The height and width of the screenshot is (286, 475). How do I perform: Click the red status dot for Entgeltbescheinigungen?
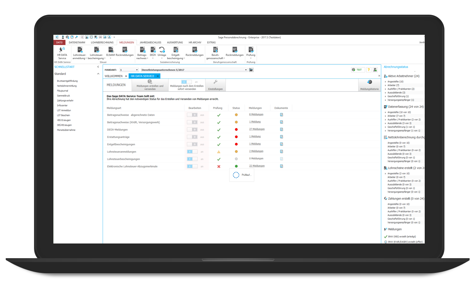tap(236, 144)
